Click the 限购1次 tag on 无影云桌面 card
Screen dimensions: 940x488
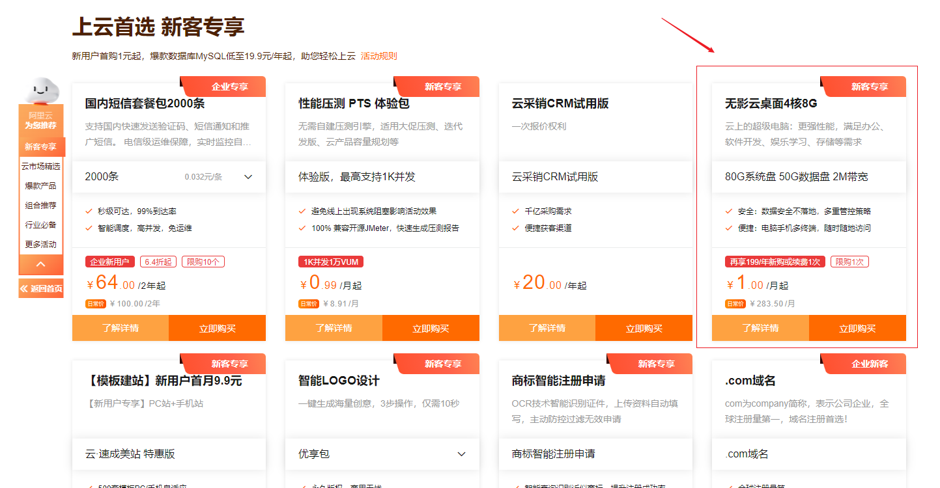pyautogui.click(x=849, y=262)
